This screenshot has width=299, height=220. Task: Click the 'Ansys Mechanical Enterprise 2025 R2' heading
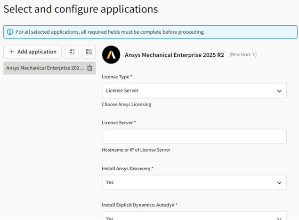pyautogui.click(x=174, y=55)
